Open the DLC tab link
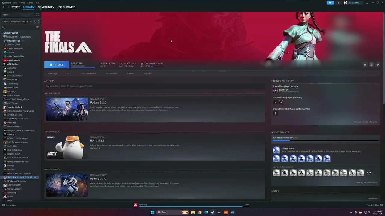The image size is (385, 216). click(x=69, y=73)
